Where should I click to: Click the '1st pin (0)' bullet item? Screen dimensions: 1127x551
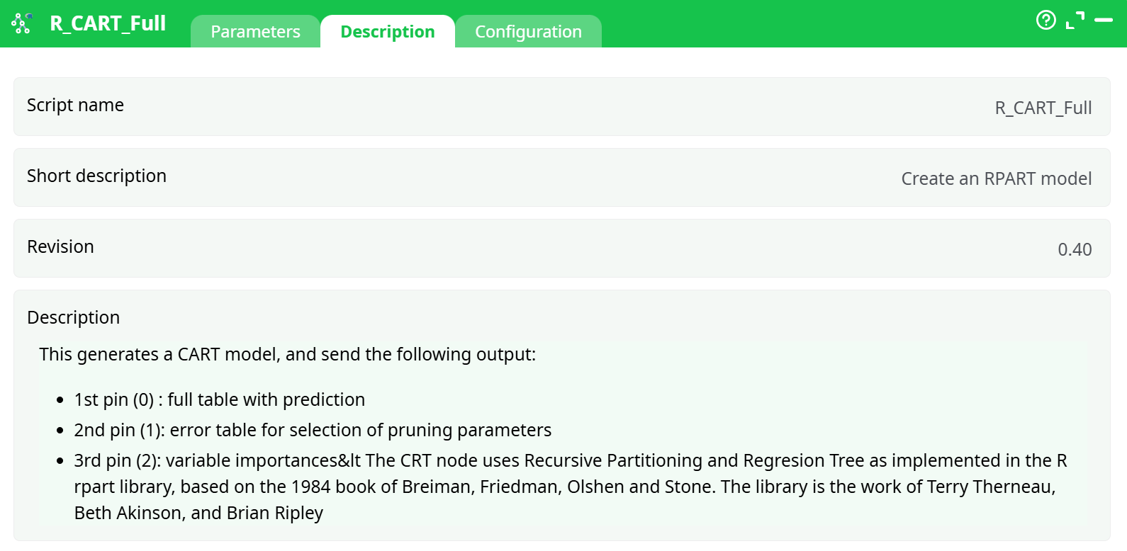coord(219,400)
